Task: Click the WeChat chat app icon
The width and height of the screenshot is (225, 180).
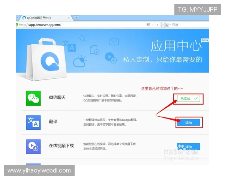Action: coord(33,98)
